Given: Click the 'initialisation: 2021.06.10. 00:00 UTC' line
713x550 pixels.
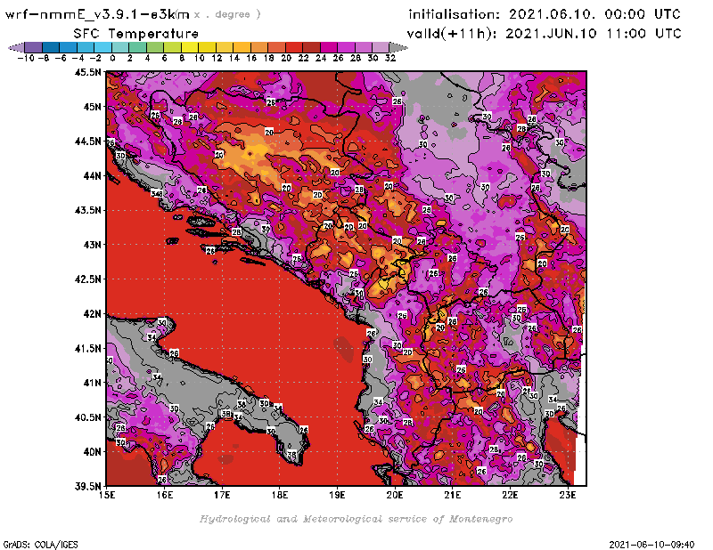Looking at the screenshot, I should click(545, 14).
